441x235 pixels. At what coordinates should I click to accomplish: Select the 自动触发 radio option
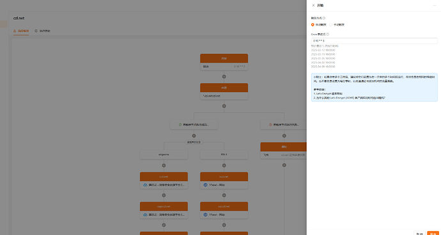pyautogui.click(x=319, y=24)
